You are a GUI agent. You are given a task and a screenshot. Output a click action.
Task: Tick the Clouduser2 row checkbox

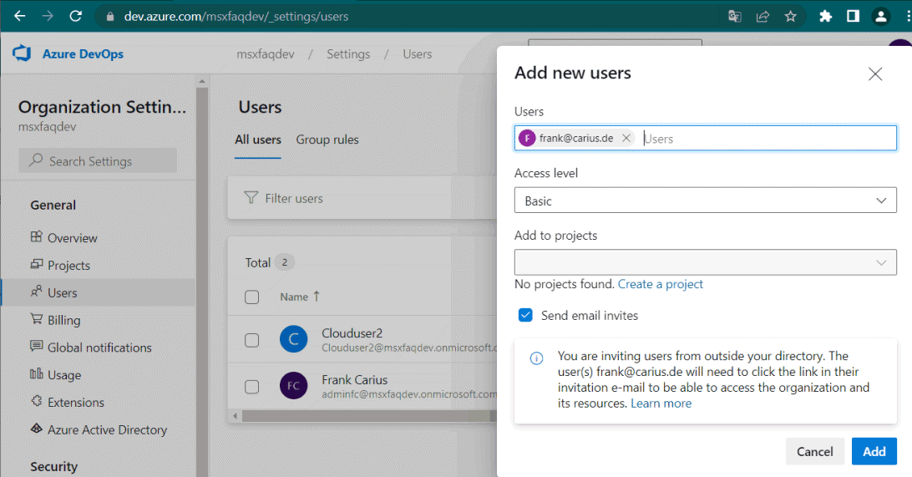click(x=252, y=340)
